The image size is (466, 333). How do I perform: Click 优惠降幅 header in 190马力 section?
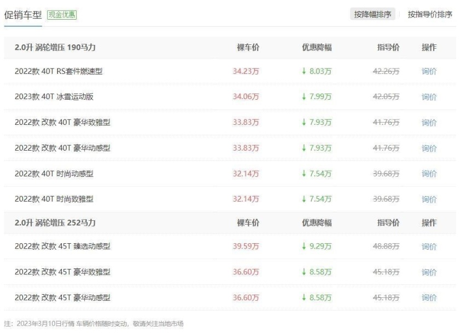(x=317, y=47)
